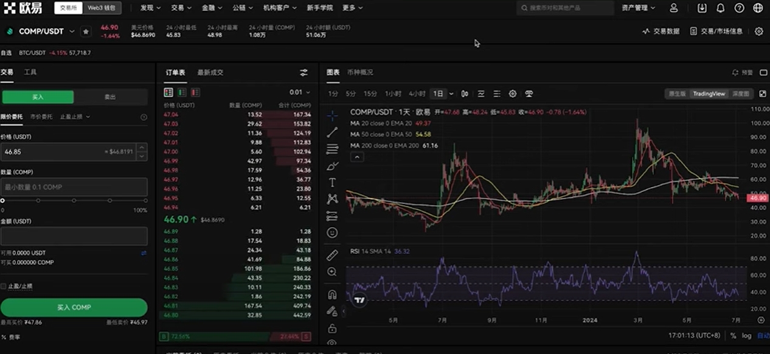Select the crosshair cursor tool
This screenshot has width=770, height=354.
click(x=332, y=115)
